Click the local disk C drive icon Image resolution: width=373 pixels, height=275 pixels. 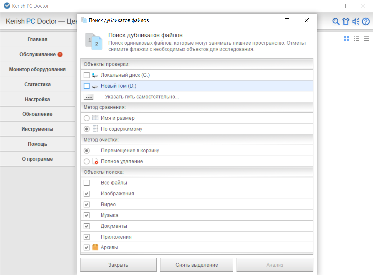(95, 75)
